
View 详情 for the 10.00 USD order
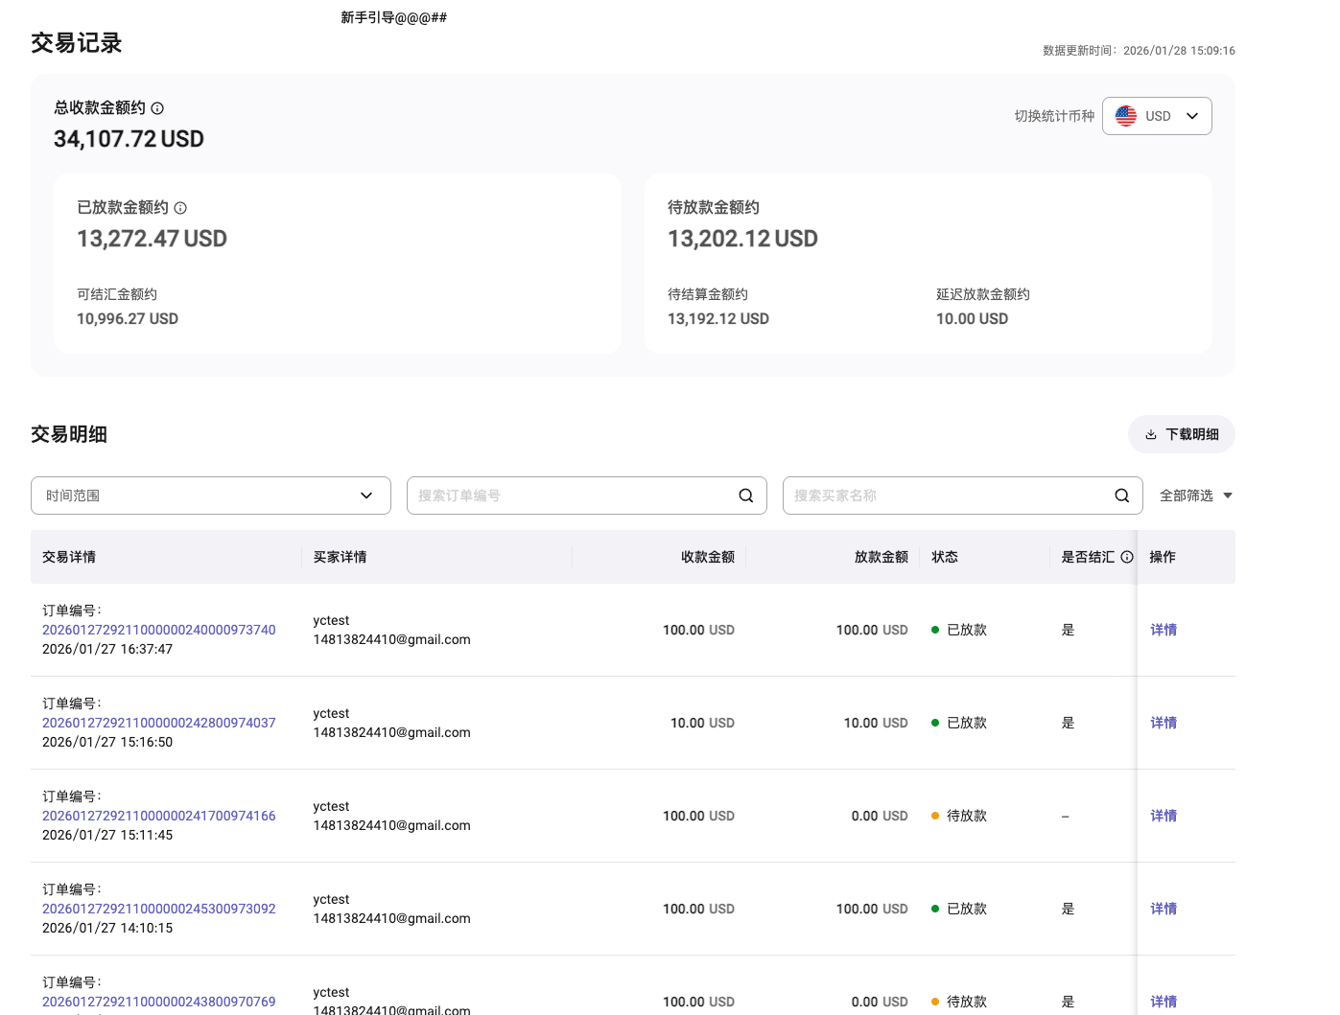(1164, 723)
